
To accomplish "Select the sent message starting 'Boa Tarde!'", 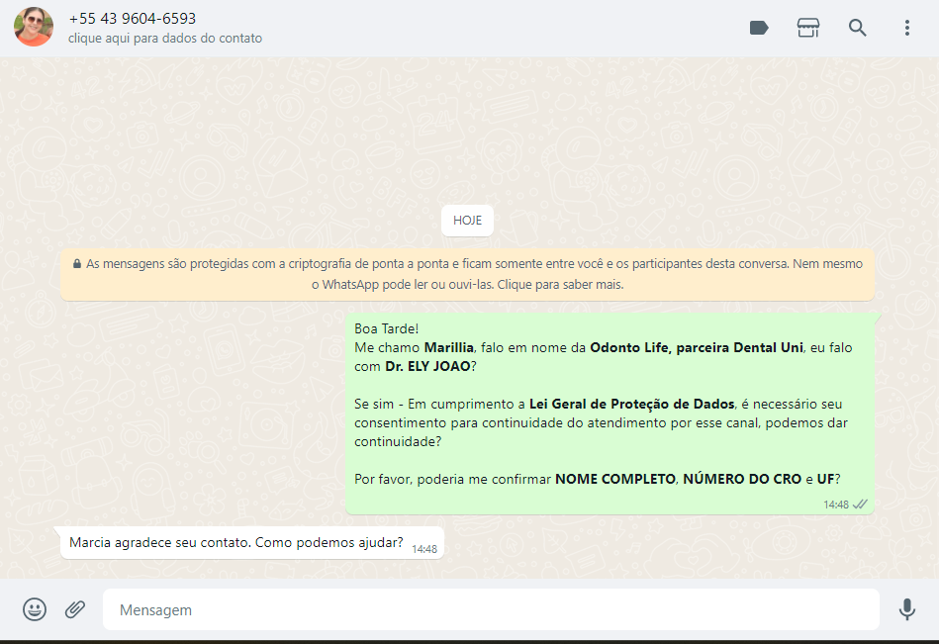I will tap(610, 414).
